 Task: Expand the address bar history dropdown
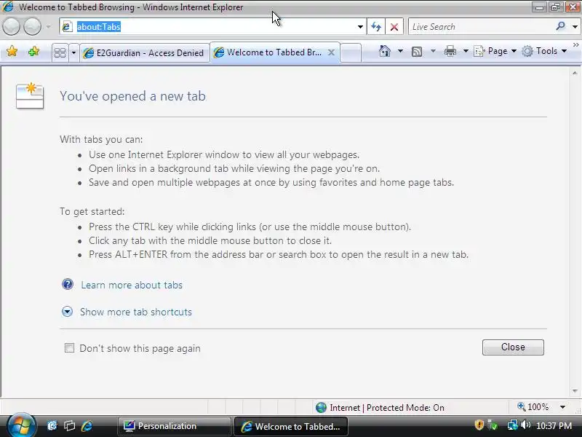360,27
